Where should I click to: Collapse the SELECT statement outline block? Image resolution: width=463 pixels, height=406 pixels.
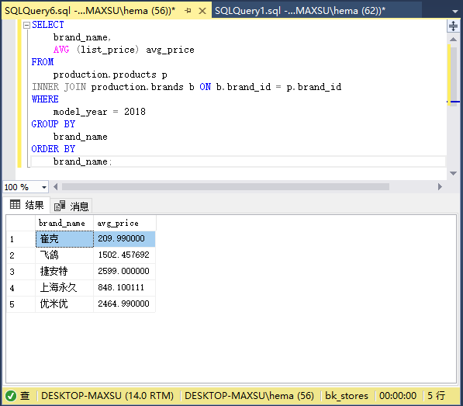tap(27, 25)
